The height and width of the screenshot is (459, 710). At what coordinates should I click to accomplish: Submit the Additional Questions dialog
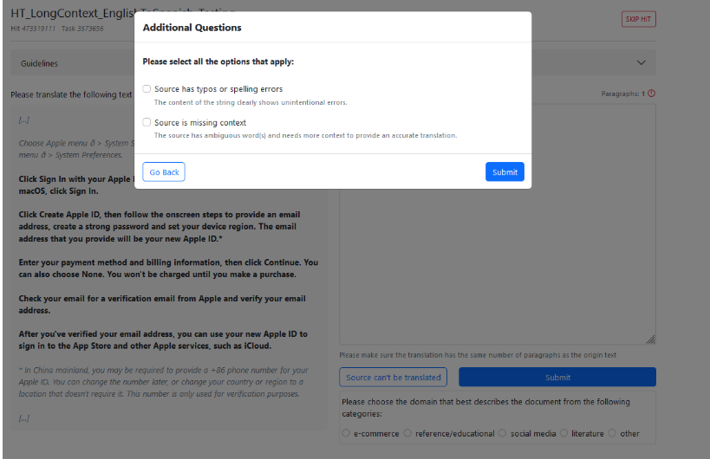pyautogui.click(x=505, y=172)
